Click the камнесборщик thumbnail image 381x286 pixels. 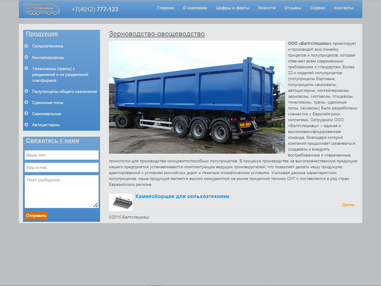(121, 202)
